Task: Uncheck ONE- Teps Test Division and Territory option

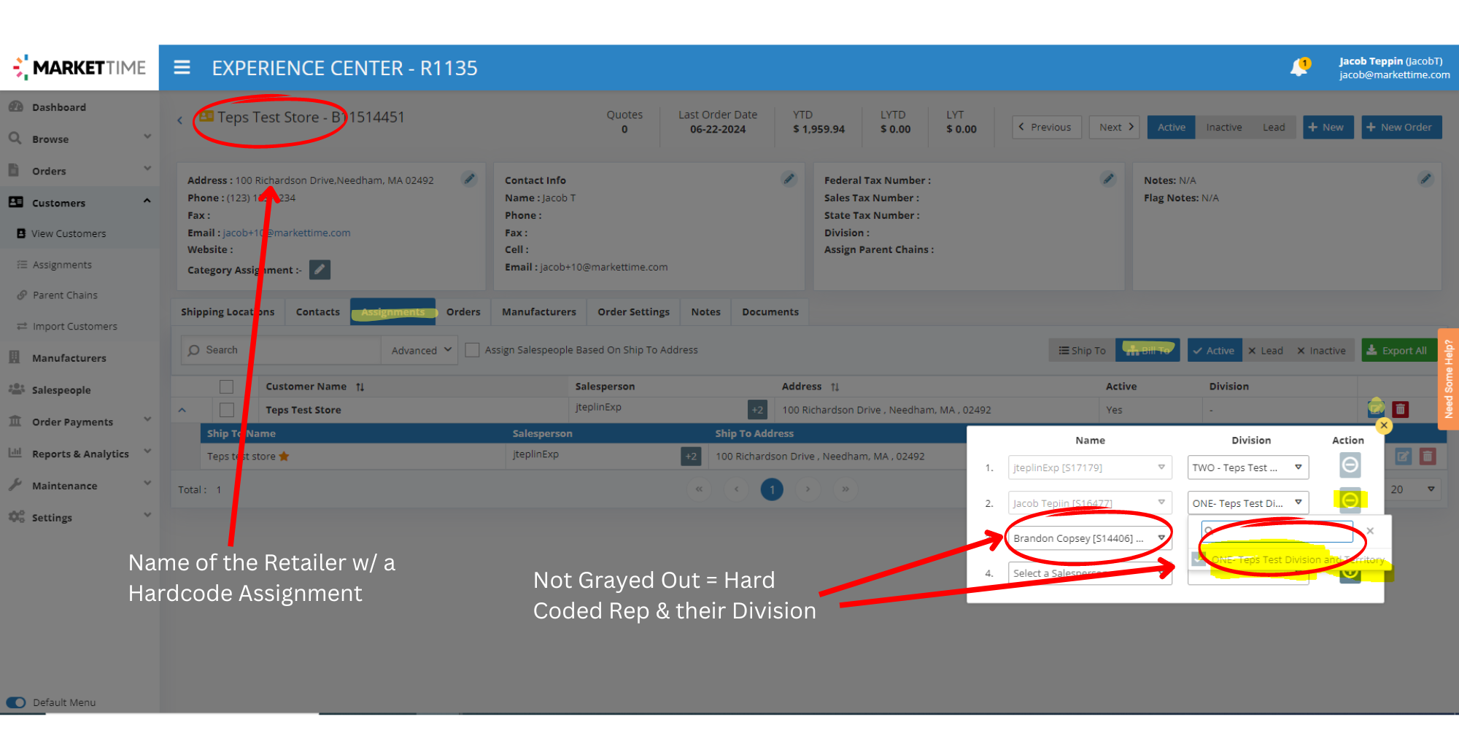Action: click(x=1199, y=559)
